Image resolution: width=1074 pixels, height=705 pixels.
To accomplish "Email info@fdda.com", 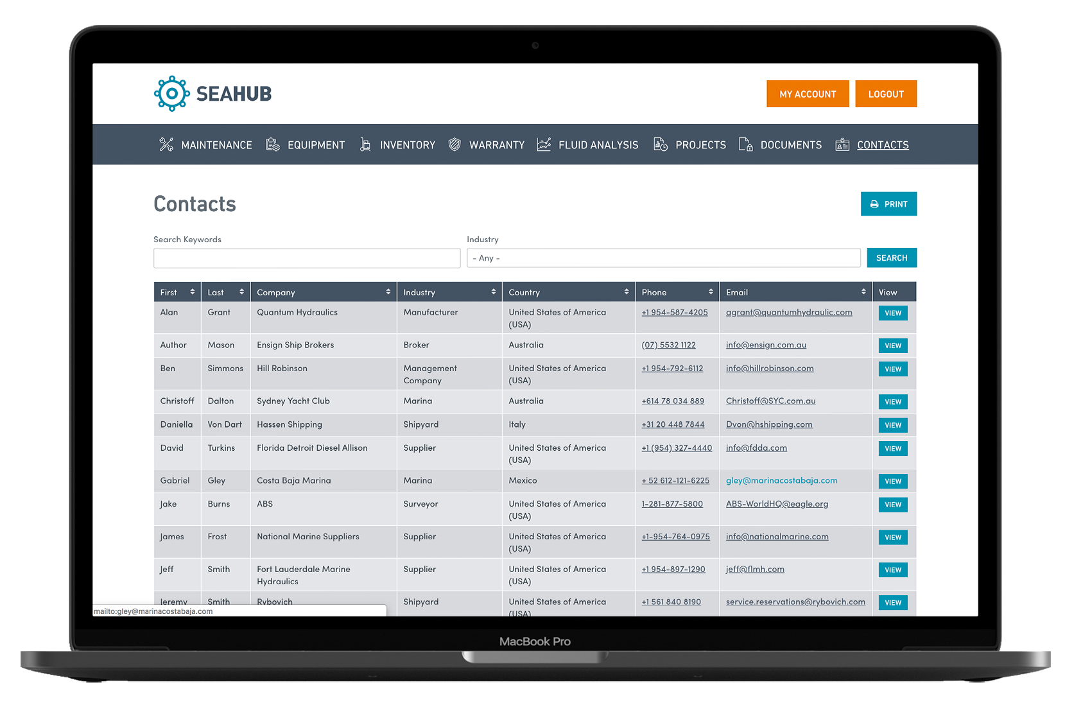I will coord(756,448).
